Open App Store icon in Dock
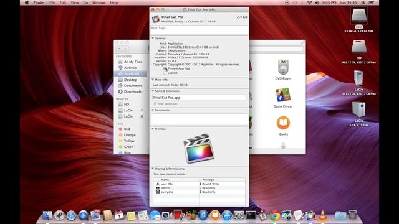Screen dimensions: 399x224 [x=227, y=215]
